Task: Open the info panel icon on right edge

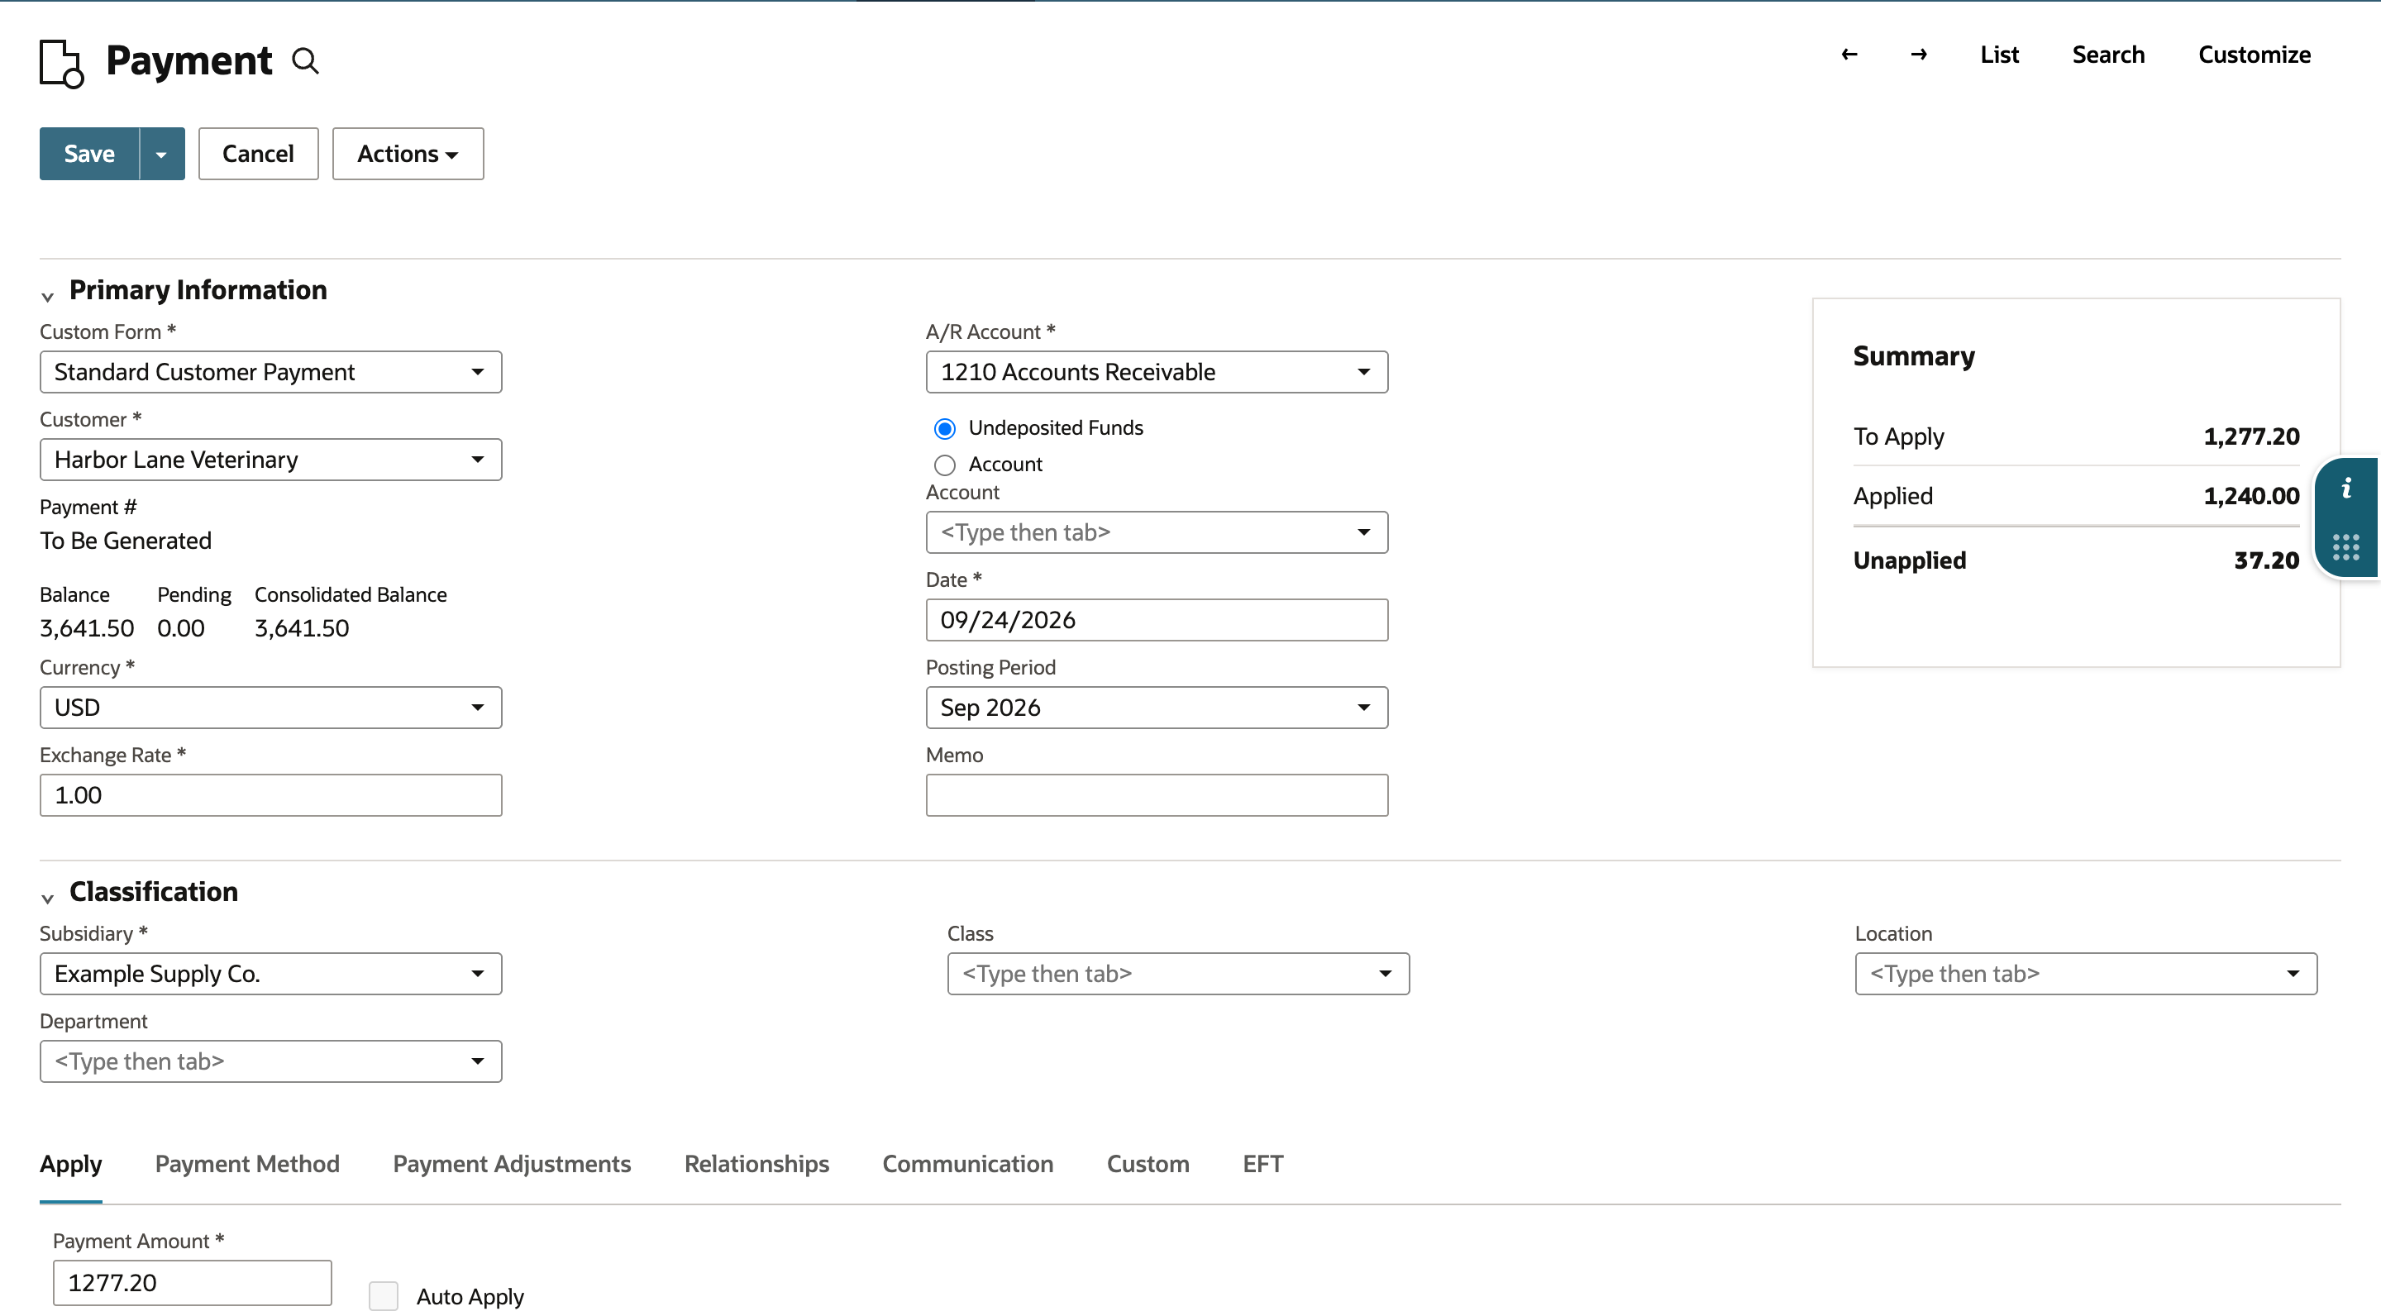Action: pyautogui.click(x=2346, y=488)
